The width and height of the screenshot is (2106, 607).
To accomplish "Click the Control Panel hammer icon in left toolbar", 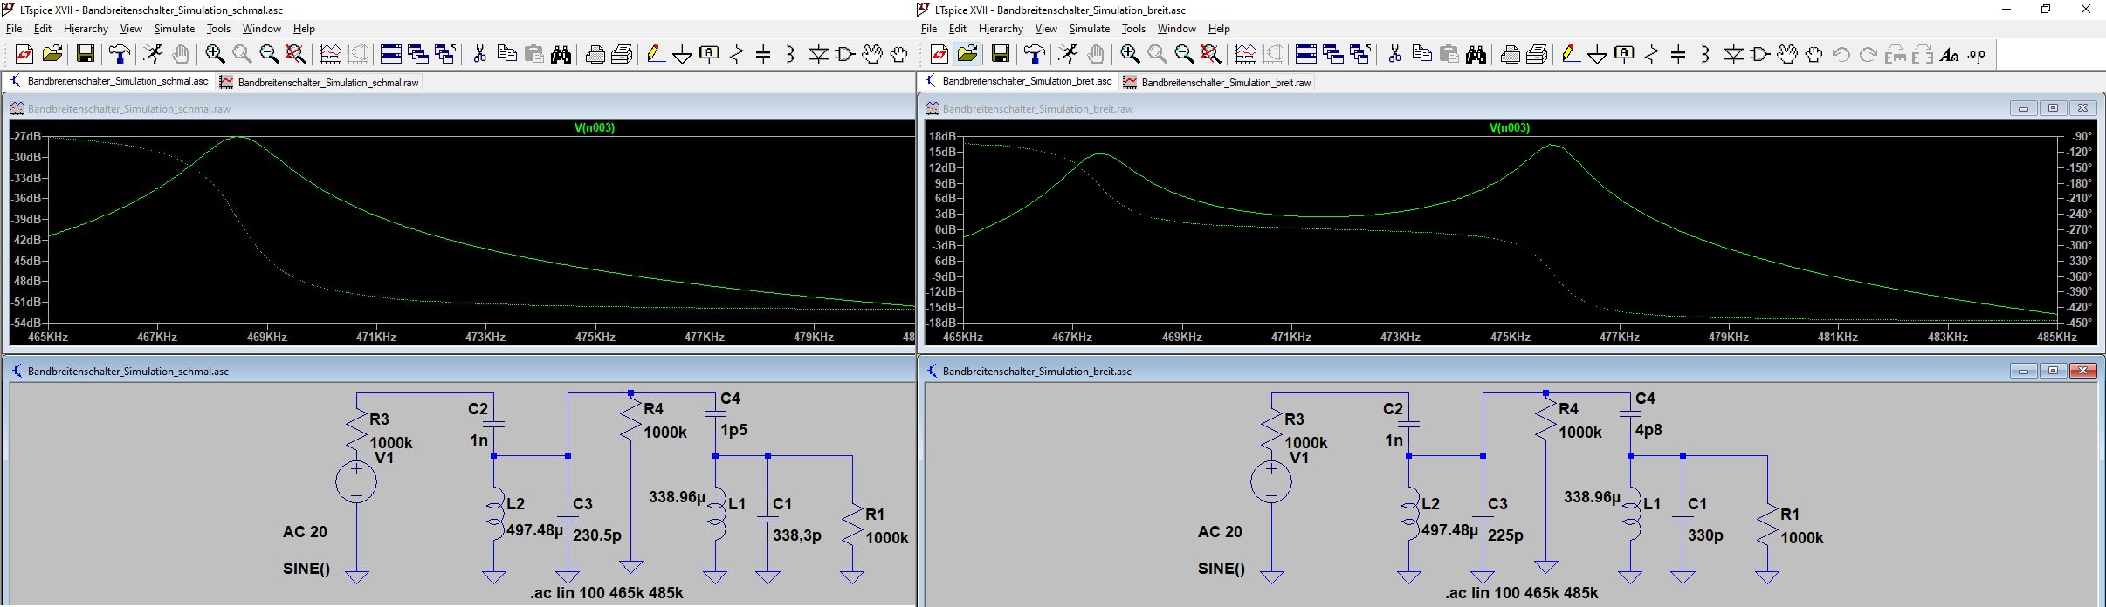I will tap(120, 54).
